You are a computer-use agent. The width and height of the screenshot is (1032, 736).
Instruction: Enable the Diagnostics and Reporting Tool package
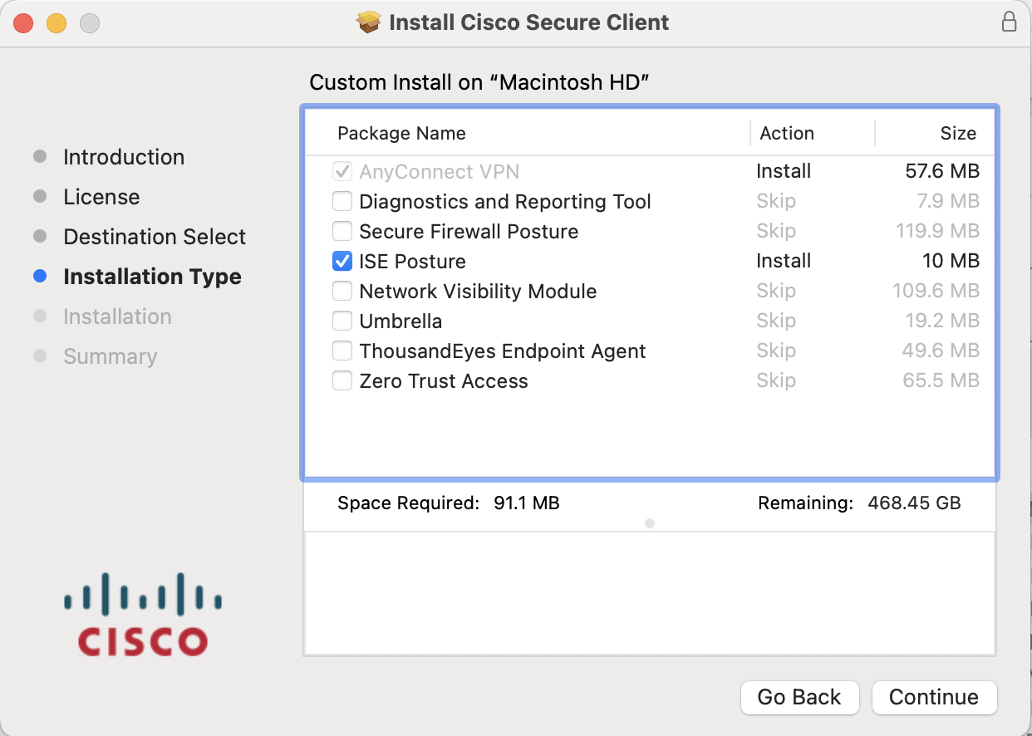(x=342, y=201)
